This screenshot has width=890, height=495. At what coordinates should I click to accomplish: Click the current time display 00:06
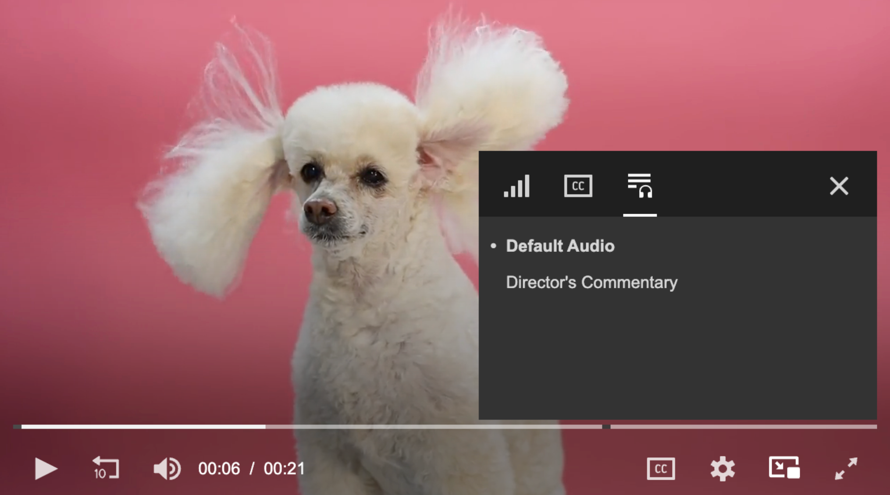coord(219,469)
